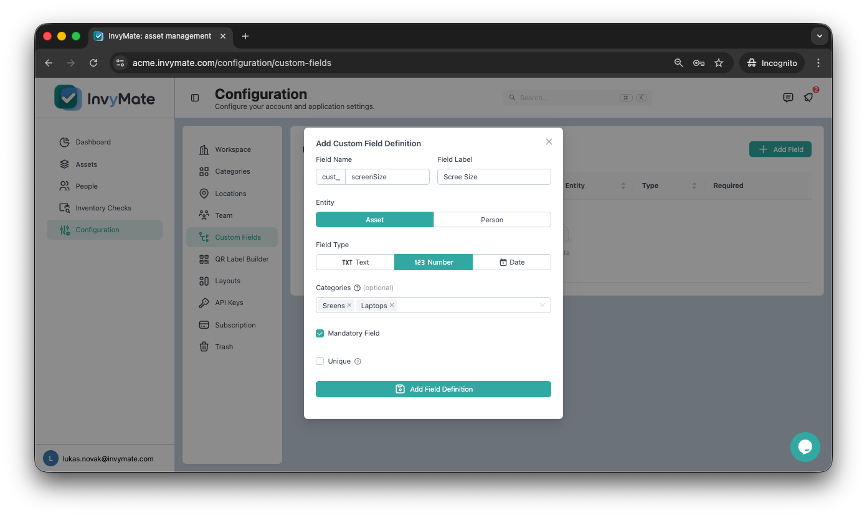Expand the Categories dropdown arrow
This screenshot has width=867, height=518.
(x=542, y=305)
